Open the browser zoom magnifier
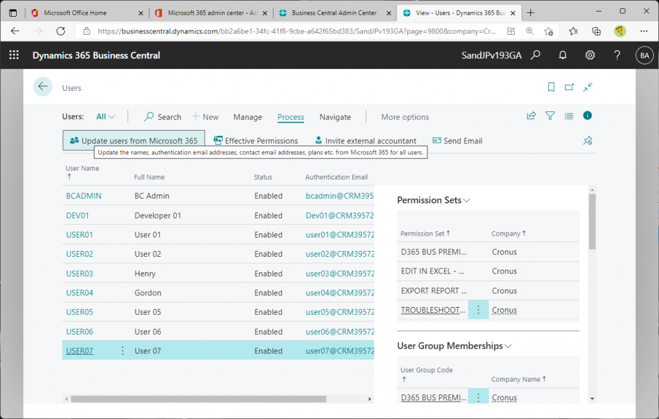This screenshot has width=659, height=419. (530, 31)
